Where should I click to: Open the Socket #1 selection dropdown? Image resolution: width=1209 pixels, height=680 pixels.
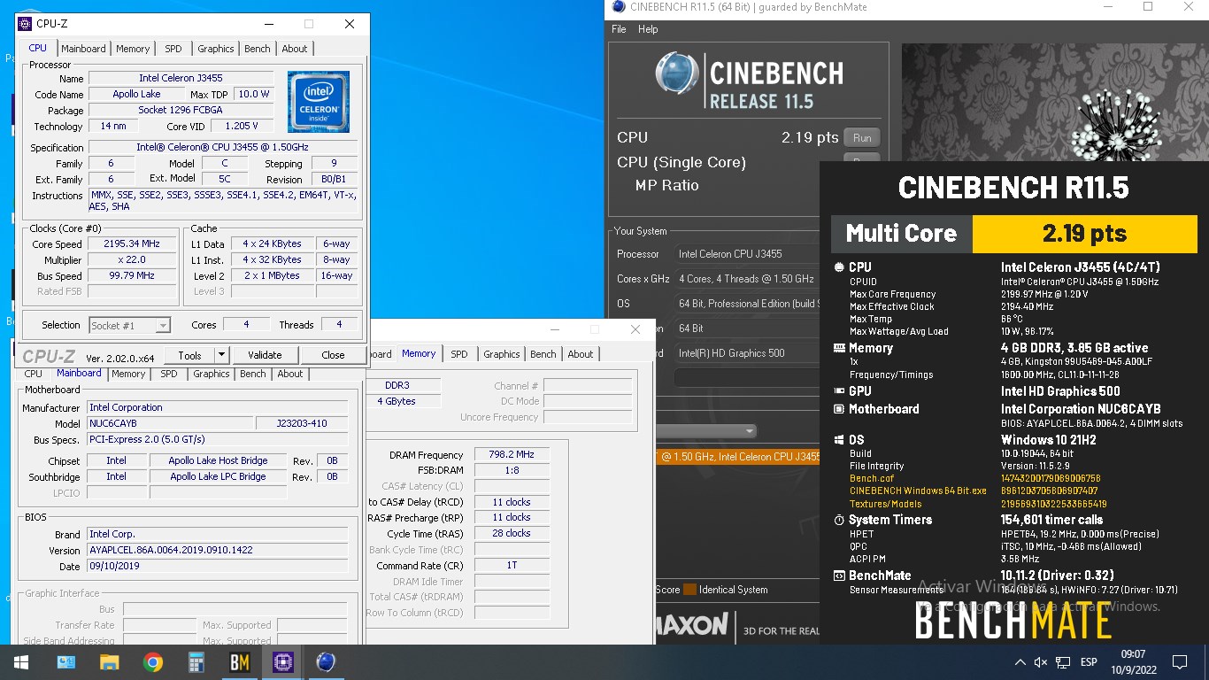coord(163,326)
